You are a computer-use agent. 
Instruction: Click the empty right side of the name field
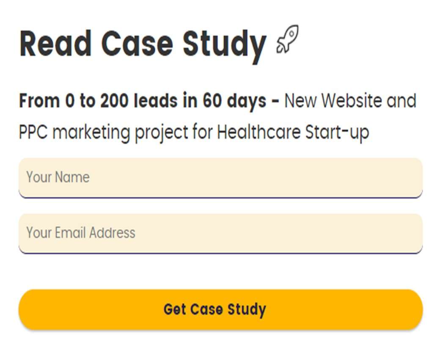[x=309, y=178]
